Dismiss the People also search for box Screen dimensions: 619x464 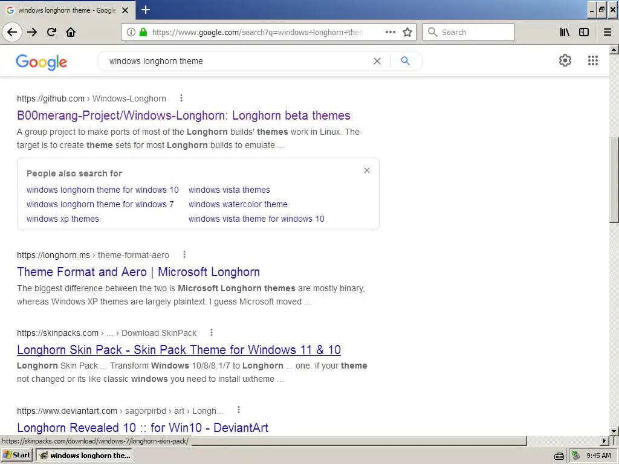(x=367, y=170)
